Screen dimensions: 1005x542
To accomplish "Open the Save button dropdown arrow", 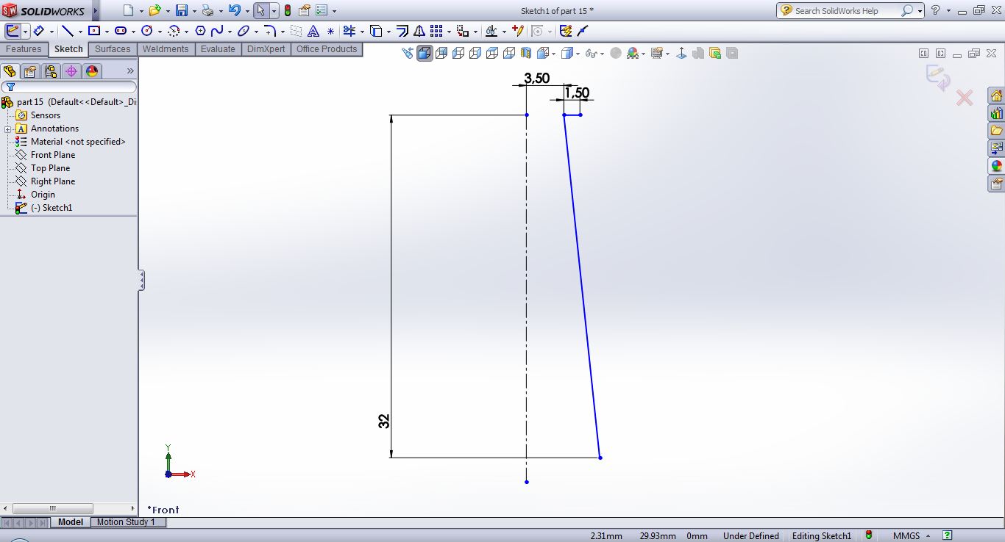I will (194, 11).
